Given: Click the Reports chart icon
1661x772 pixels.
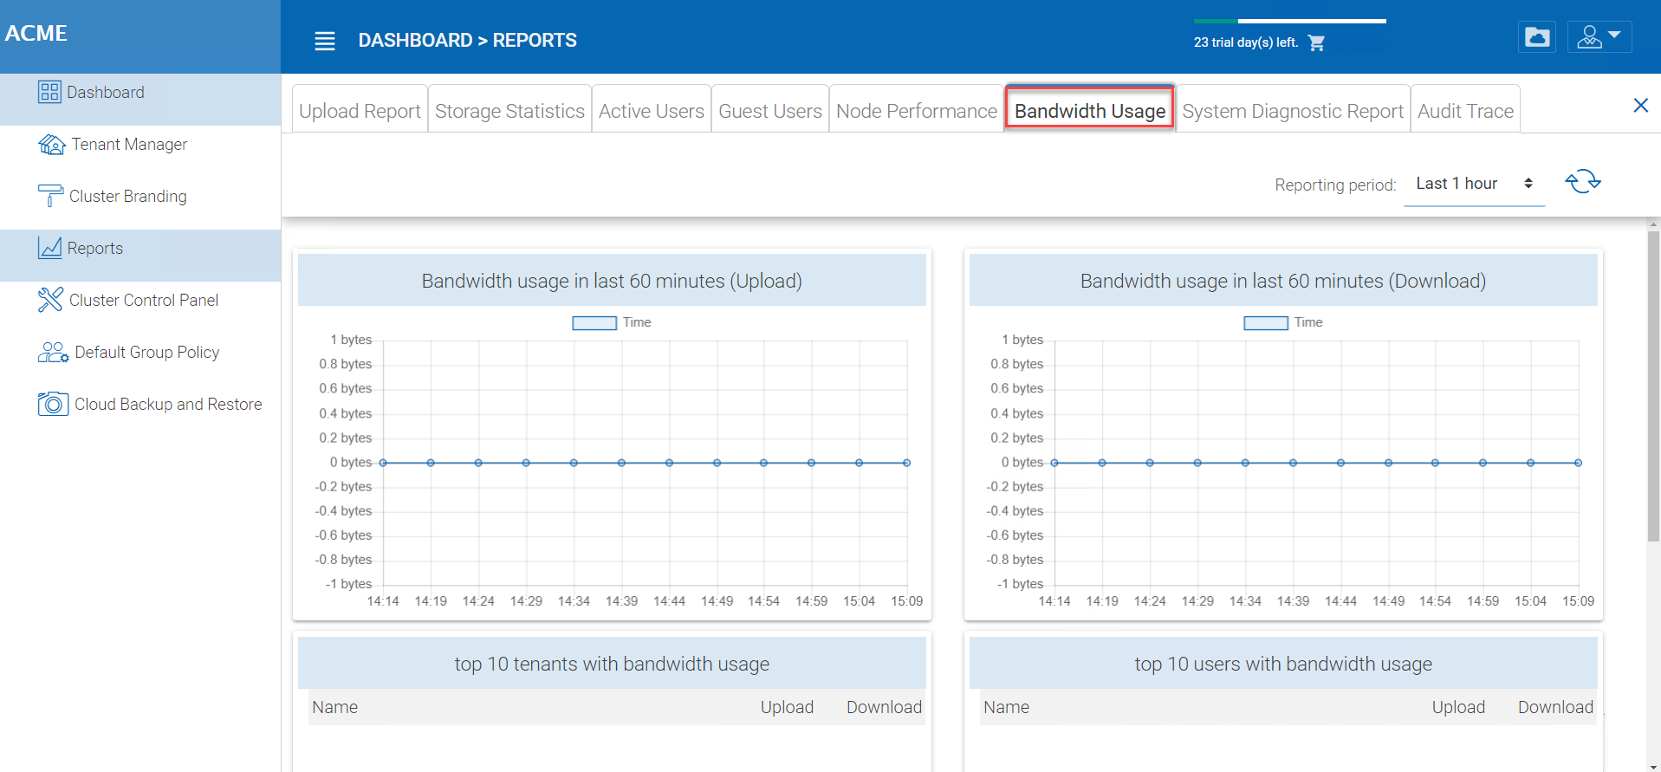Looking at the screenshot, I should [49, 248].
